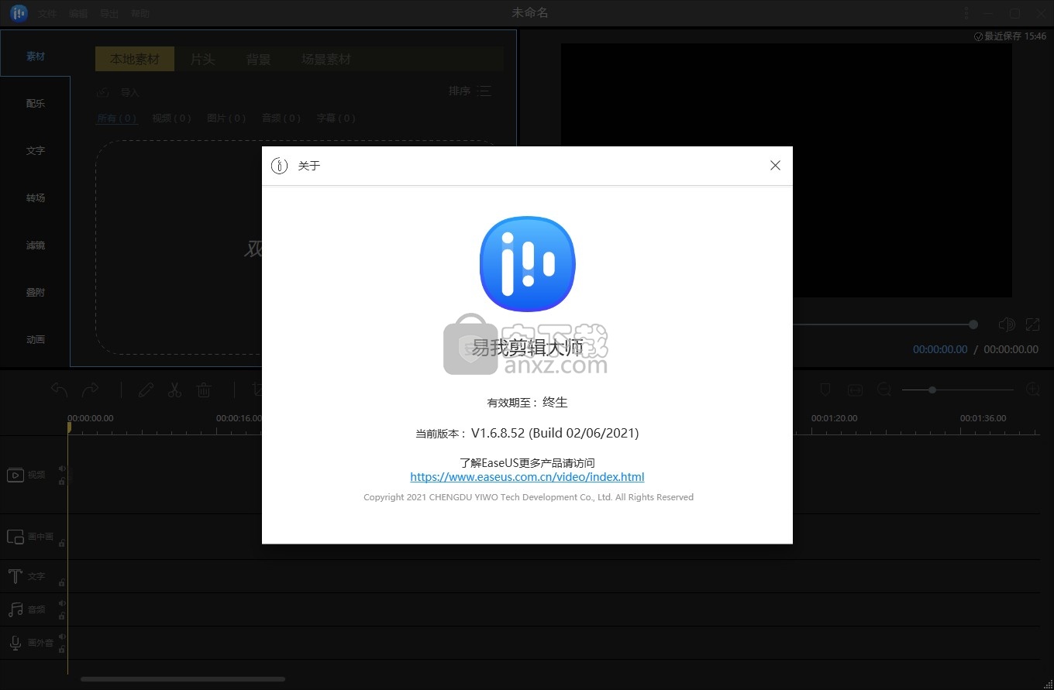The width and height of the screenshot is (1054, 690).
Task: Click the 音频 track music note icon
Action: point(15,609)
